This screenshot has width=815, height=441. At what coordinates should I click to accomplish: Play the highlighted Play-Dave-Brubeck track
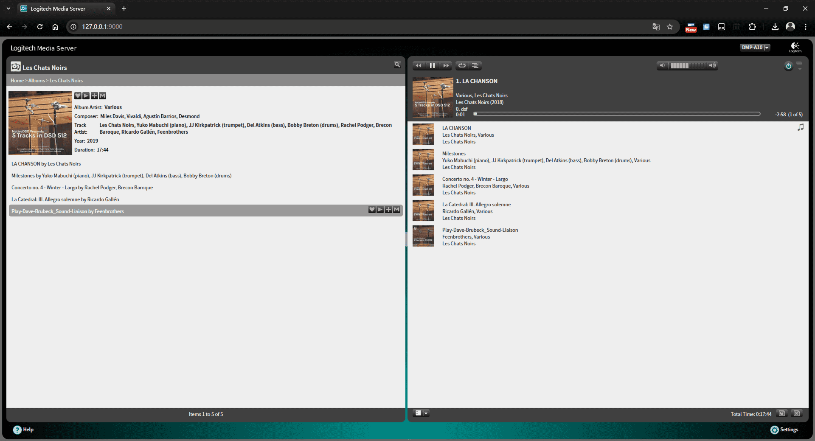click(380, 210)
